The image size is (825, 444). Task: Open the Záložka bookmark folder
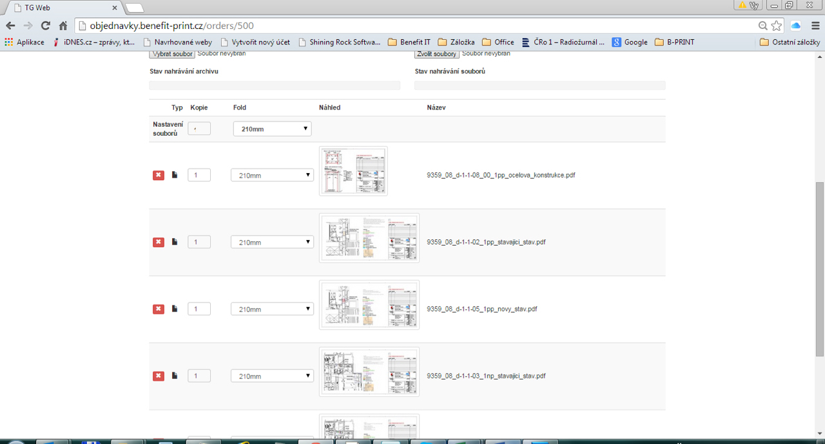pyautogui.click(x=456, y=42)
